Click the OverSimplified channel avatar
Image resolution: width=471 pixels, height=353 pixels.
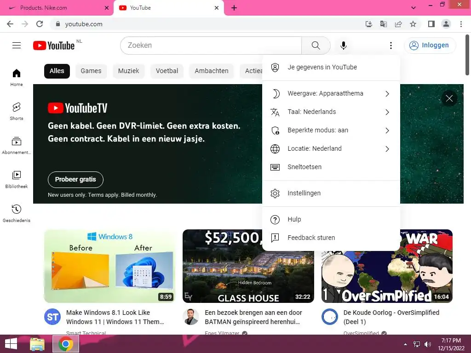point(330,317)
